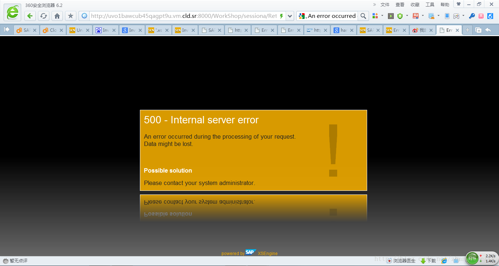Viewport: 499px width, 266px height.
Task: Open the 文件 menu
Action: coord(385,5)
